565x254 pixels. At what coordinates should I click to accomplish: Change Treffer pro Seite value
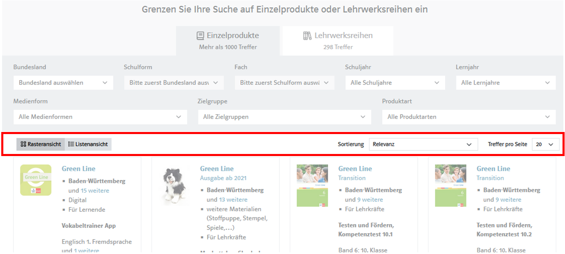[x=545, y=144]
